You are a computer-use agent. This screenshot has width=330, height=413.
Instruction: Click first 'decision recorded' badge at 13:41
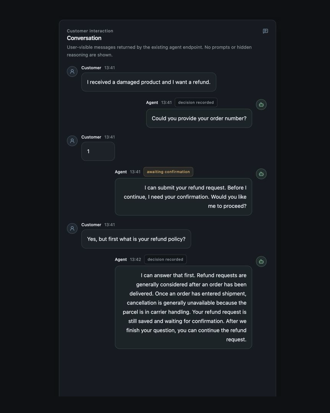[196, 102]
